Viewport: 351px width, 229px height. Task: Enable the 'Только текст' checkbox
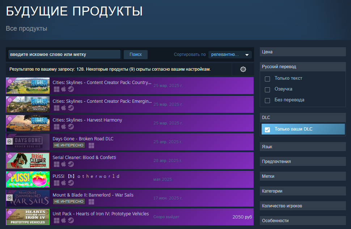pos(267,79)
